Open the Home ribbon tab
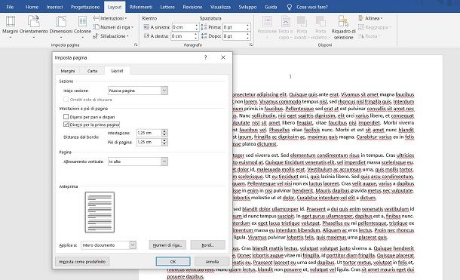 [x=32, y=7]
